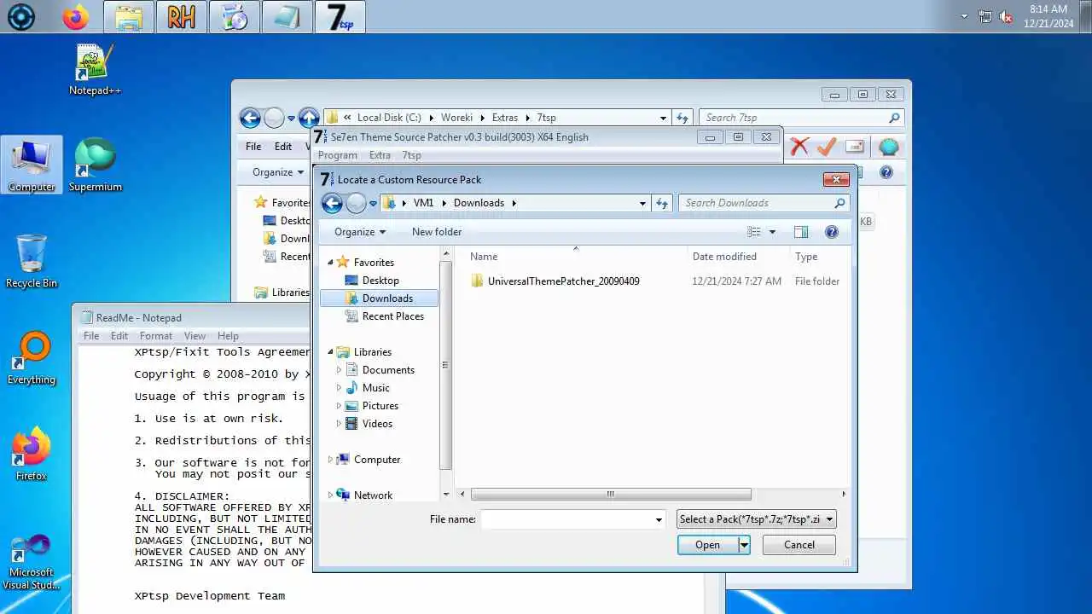
Task: Click the blue Help icon in the open dialog
Action: tap(832, 232)
